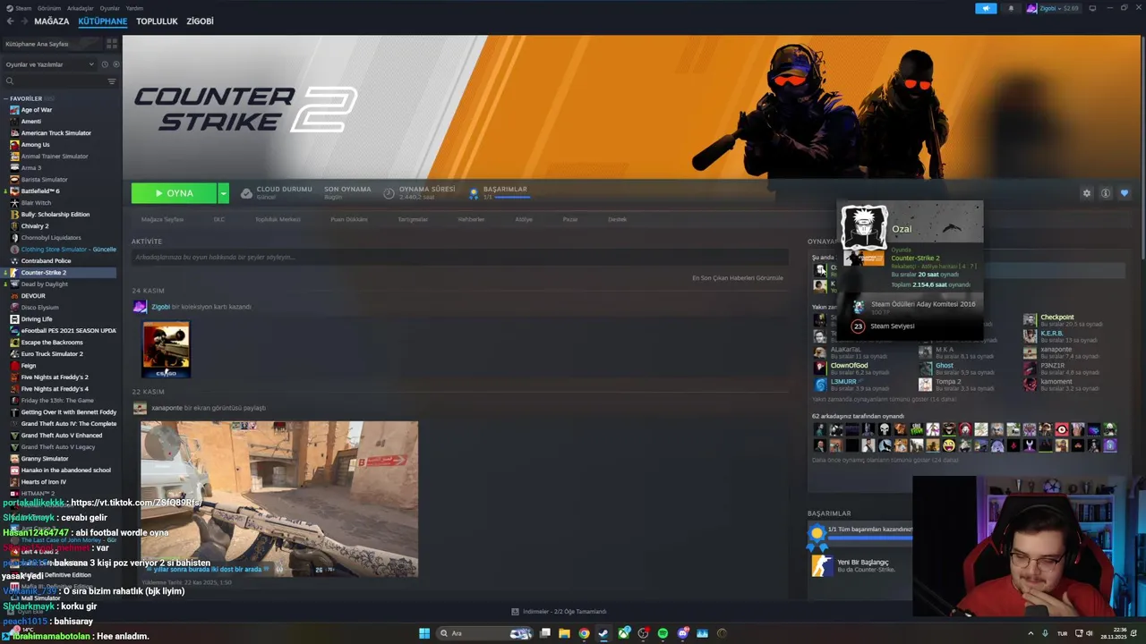The width and height of the screenshot is (1146, 644).
Task: Click the activity status text field
Action: [459, 258]
